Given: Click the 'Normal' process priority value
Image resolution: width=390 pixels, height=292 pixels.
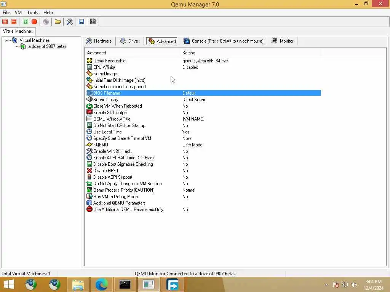Looking at the screenshot, I should pyautogui.click(x=189, y=190).
